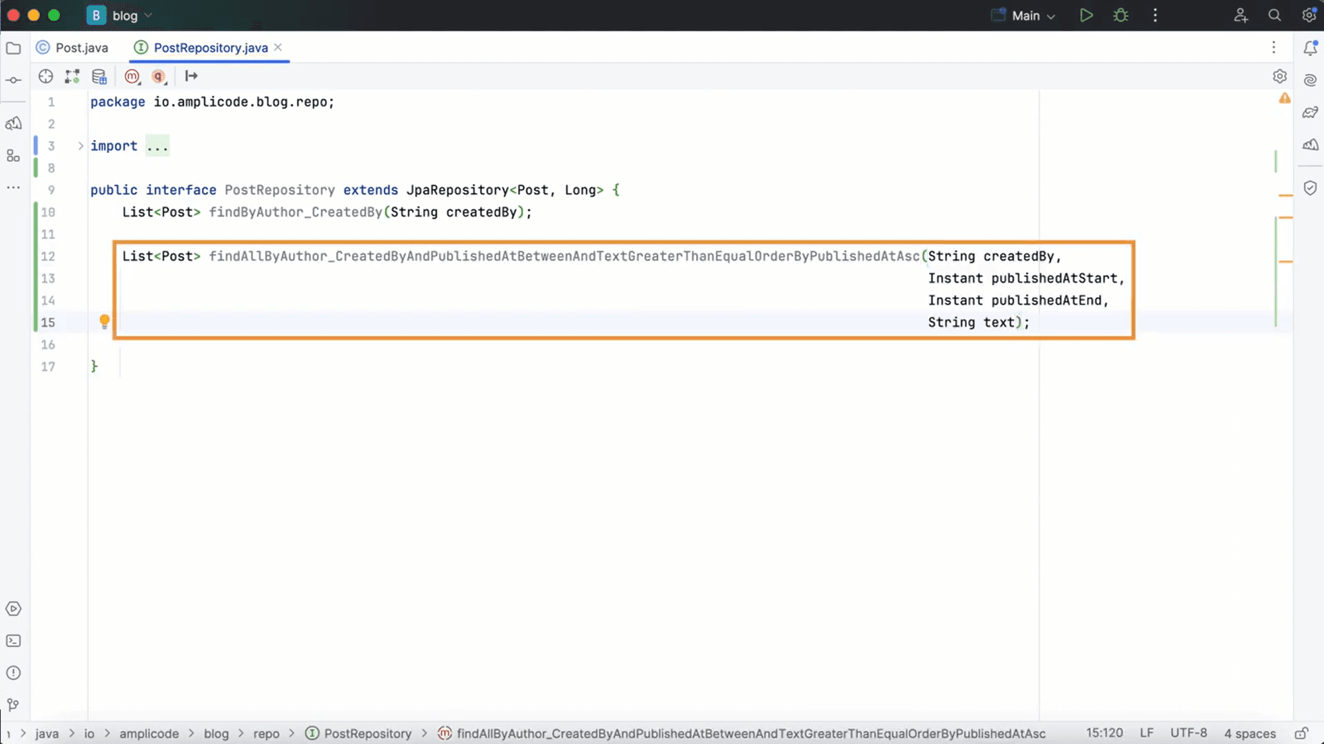Open the Commit tool window icon
1324x744 pixels.
pyautogui.click(x=13, y=81)
